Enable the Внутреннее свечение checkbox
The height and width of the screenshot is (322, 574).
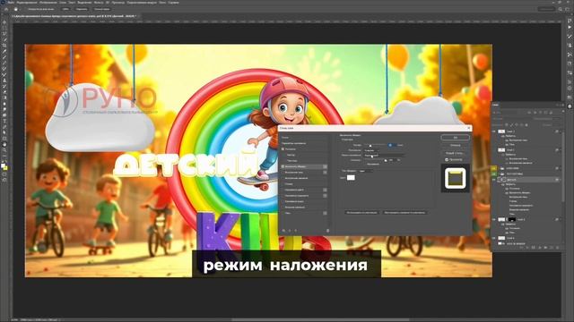[283, 178]
